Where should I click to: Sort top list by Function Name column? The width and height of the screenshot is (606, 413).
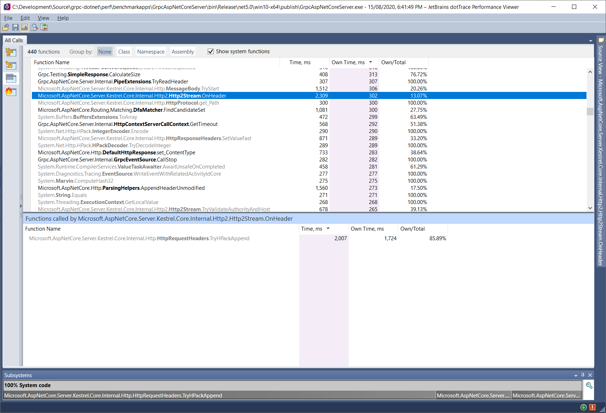(x=156, y=62)
